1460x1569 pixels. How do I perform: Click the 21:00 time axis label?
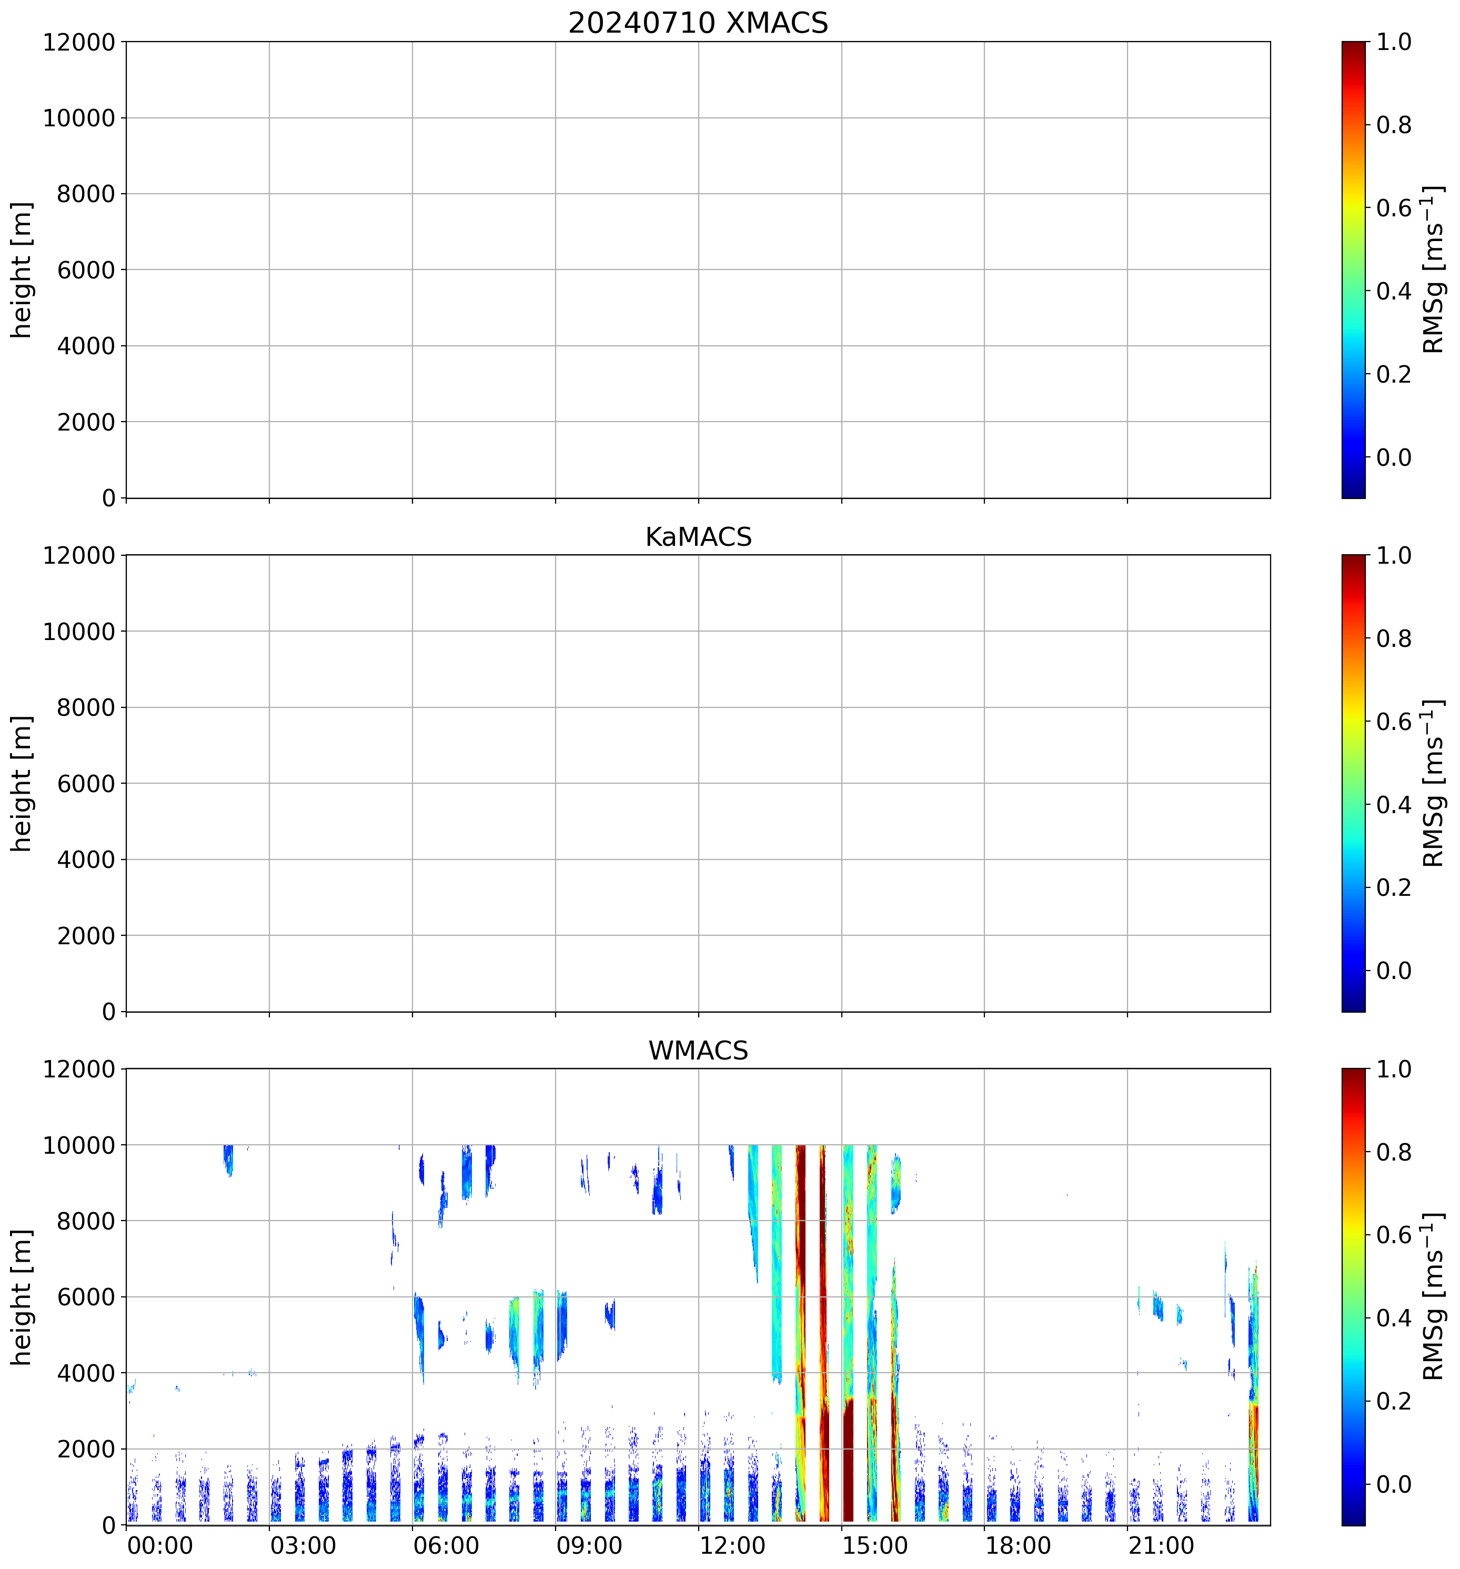[x=1161, y=1545]
